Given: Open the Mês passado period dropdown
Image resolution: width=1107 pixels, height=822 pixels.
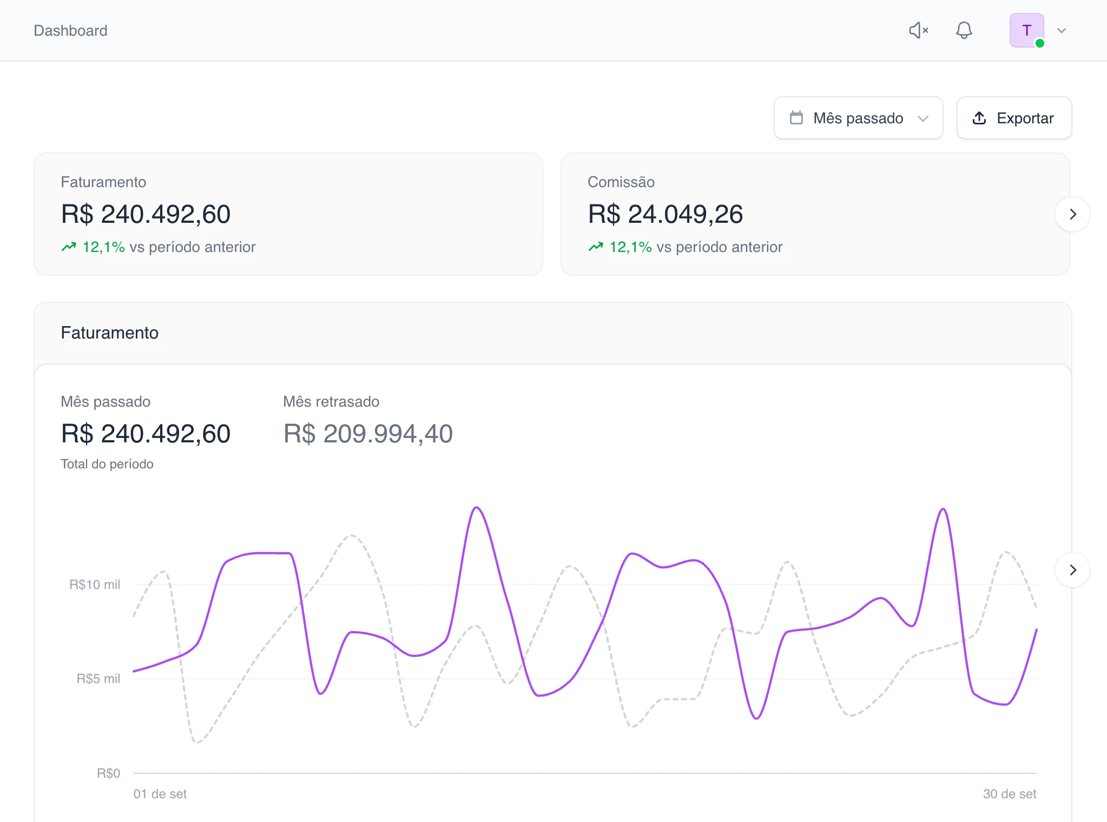Looking at the screenshot, I should pyautogui.click(x=858, y=118).
